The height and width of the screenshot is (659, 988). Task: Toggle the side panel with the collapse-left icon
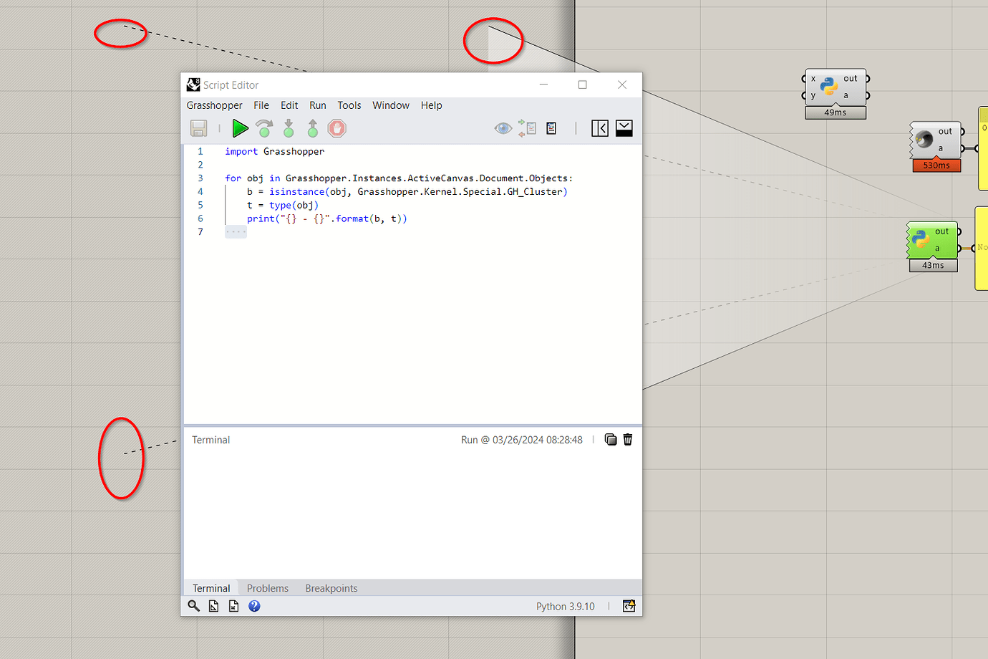click(600, 128)
